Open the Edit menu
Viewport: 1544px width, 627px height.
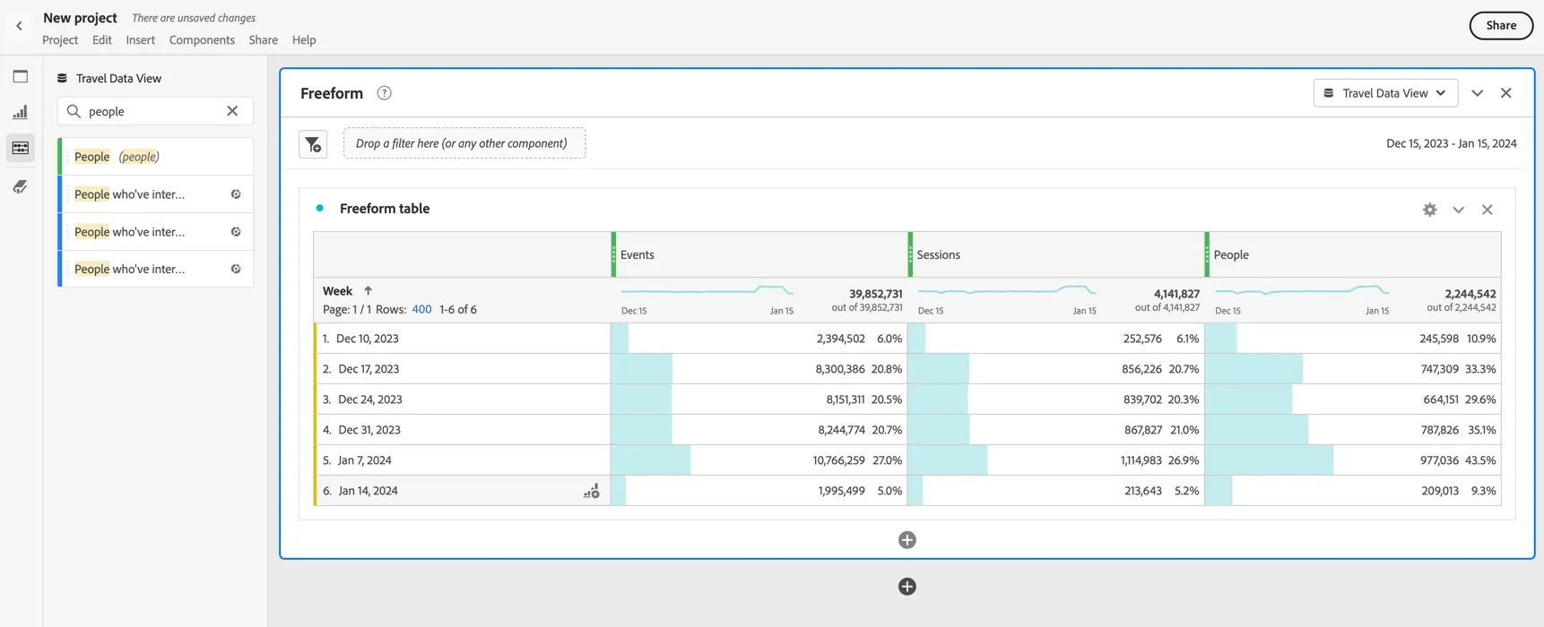pyautogui.click(x=102, y=40)
